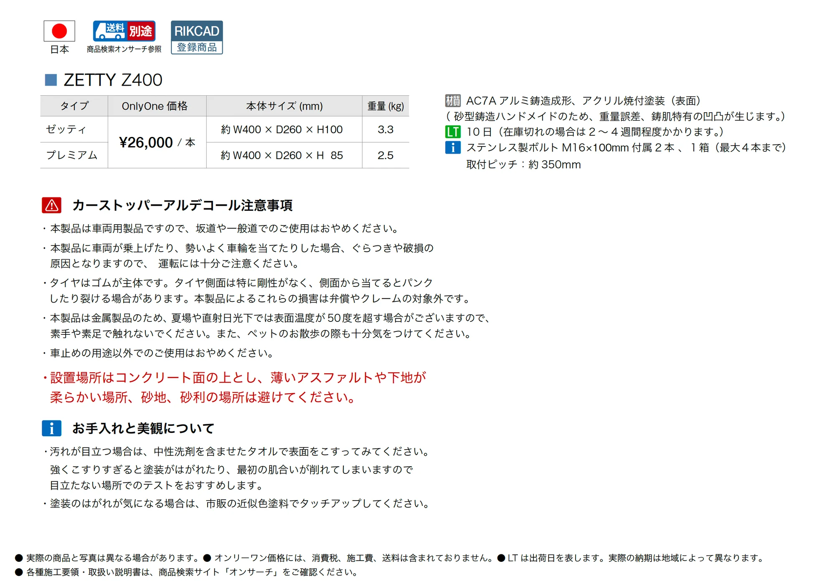Screen dimensions: 835x584
Task: Click the 本体サイズ (mm) column header
Action: tap(284, 106)
